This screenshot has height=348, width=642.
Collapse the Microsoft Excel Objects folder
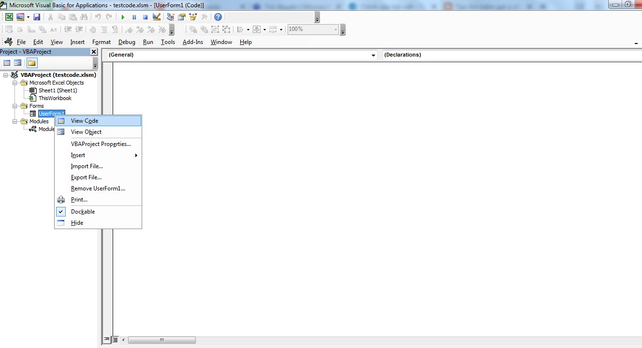pos(15,83)
